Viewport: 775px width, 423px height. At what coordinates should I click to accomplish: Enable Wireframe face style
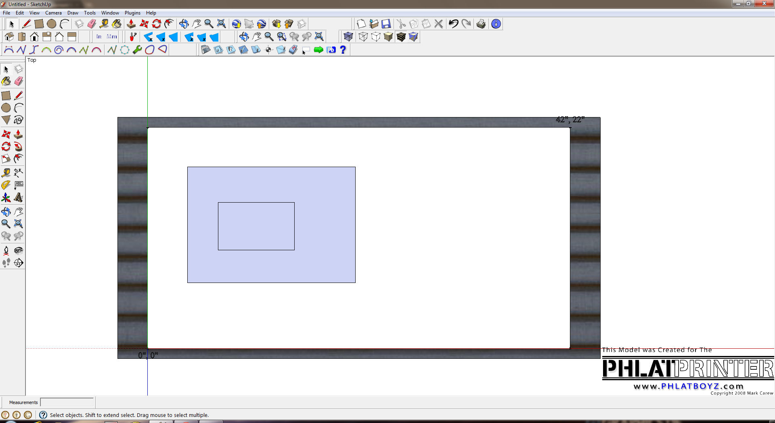pos(363,37)
